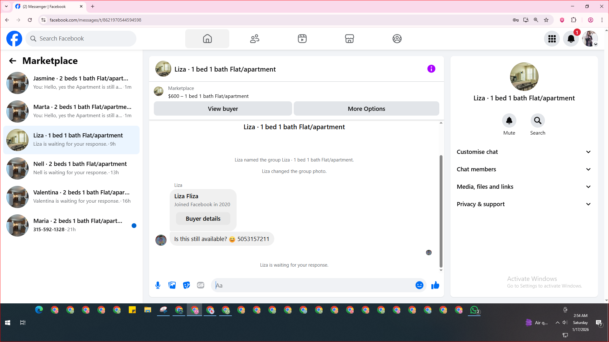
Task: Open the Facebook apps grid menu
Action: coord(552,39)
